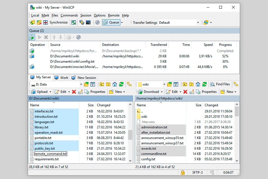Viewport: 268px width, 179px height.
Task: Select the My Server session tab
Action: tap(41, 77)
